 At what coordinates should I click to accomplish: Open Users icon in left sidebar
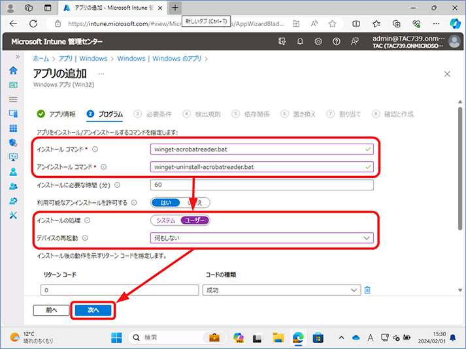click(x=13, y=172)
